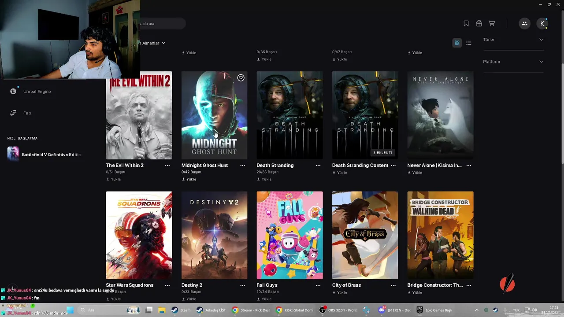564x317 pixels.
Task: Open options menu for Fall Guys
Action: 318,285
